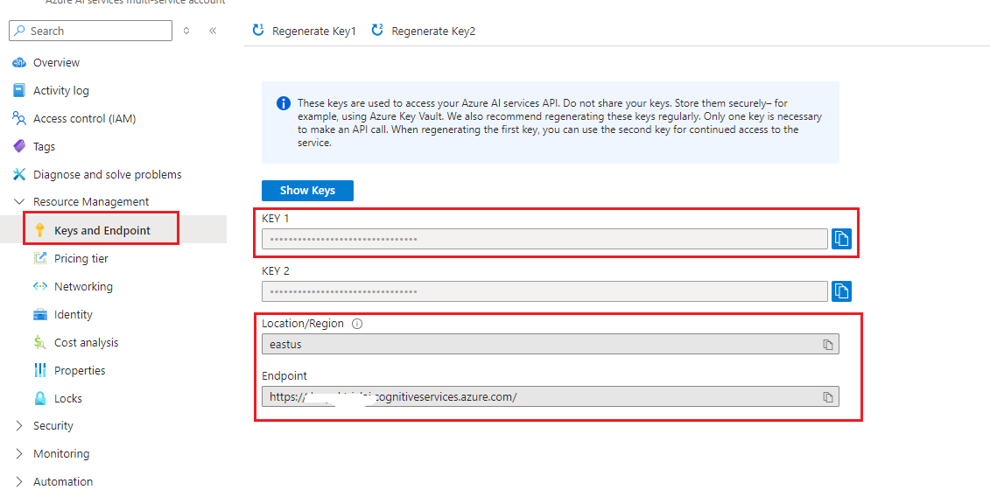The height and width of the screenshot is (504, 990).
Task: Open the Cost analysis page
Action: (x=87, y=342)
